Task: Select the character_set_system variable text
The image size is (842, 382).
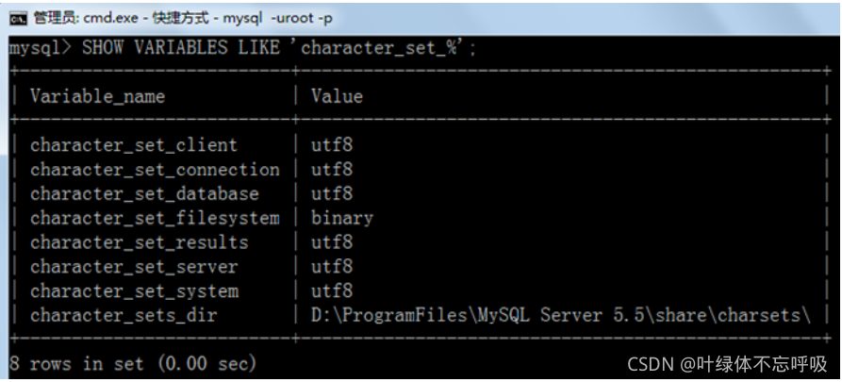Action: click(x=134, y=291)
